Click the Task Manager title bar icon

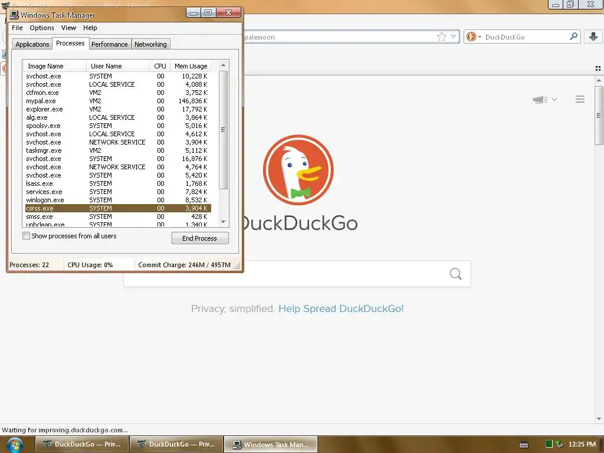coord(14,15)
